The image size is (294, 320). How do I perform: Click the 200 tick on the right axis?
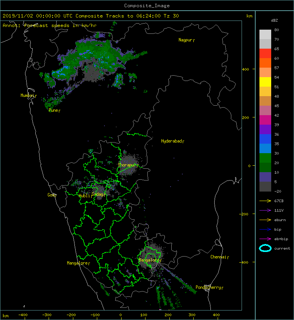pyautogui.click(x=245, y=117)
